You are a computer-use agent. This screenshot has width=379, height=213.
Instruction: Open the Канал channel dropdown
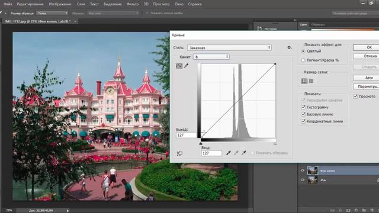[x=211, y=57]
